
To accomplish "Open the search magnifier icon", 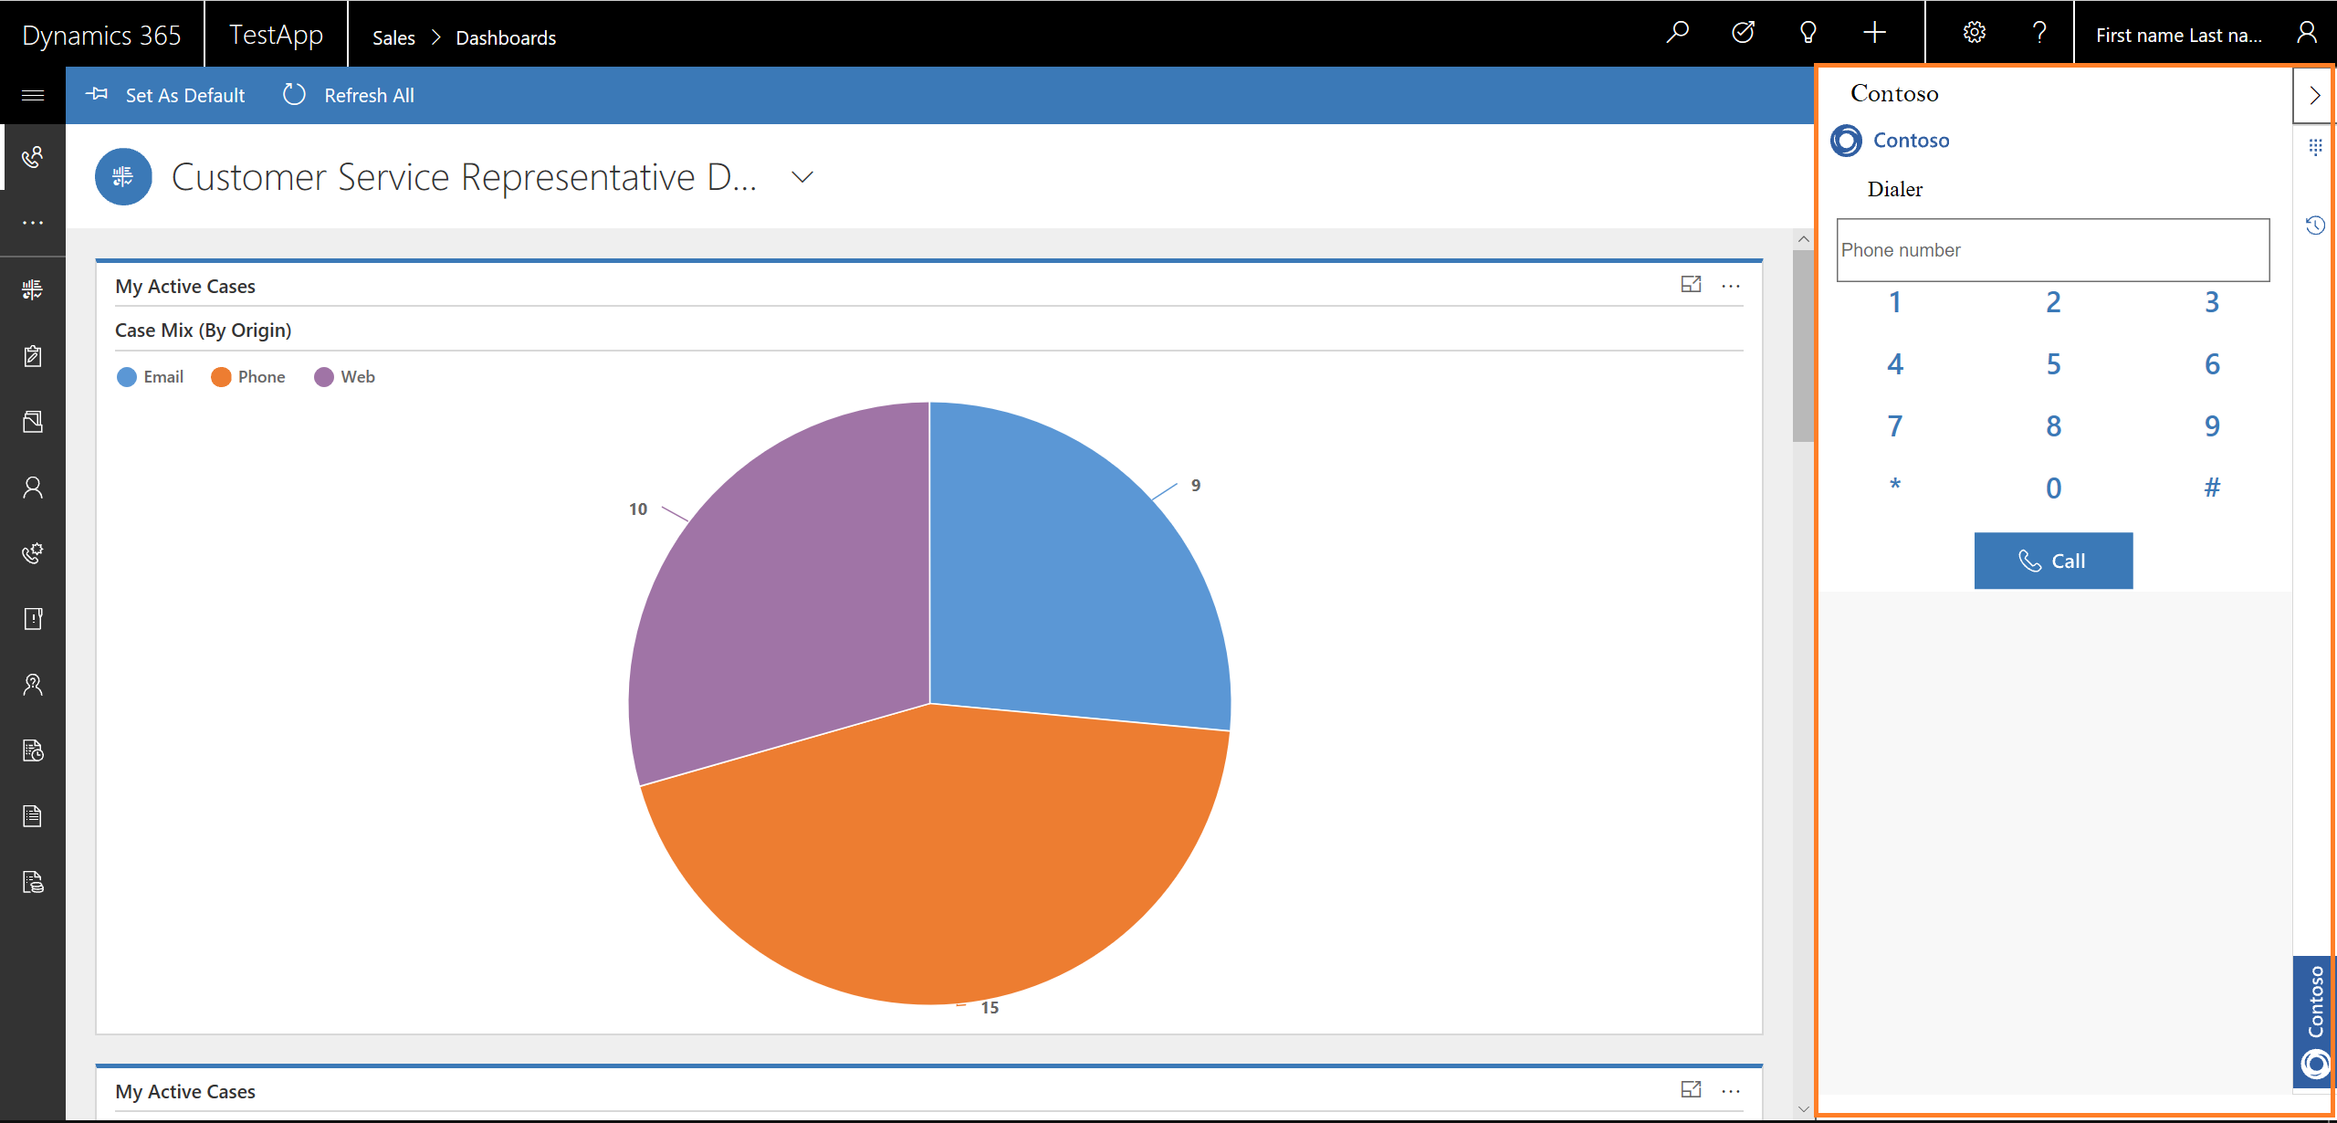I will (x=1677, y=34).
